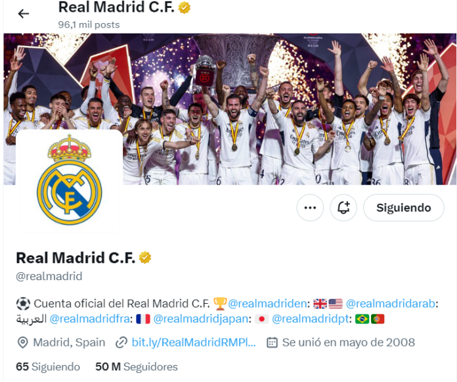The height and width of the screenshot is (382, 457).
Task: Click the location pin icon
Action: pyautogui.click(x=23, y=343)
